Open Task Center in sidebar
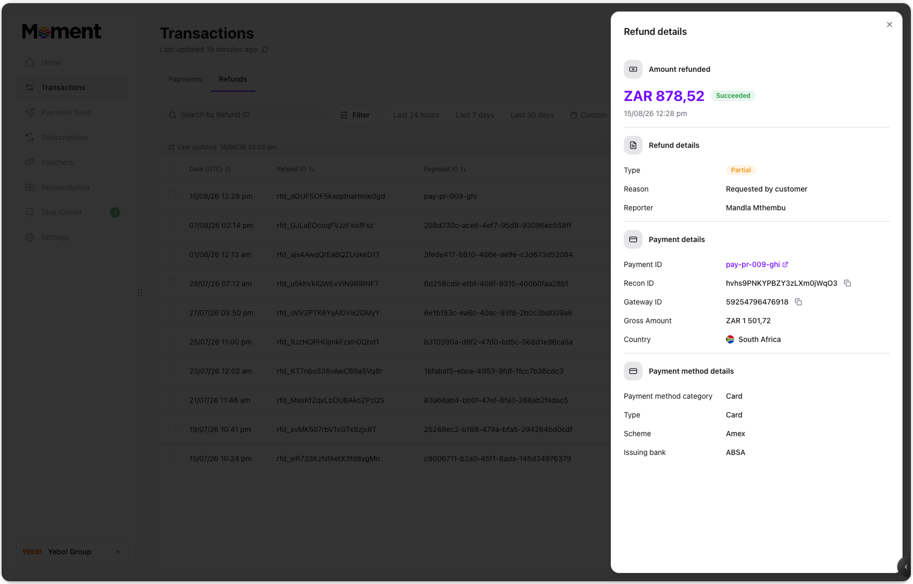This screenshot has height=584, width=913. point(72,212)
